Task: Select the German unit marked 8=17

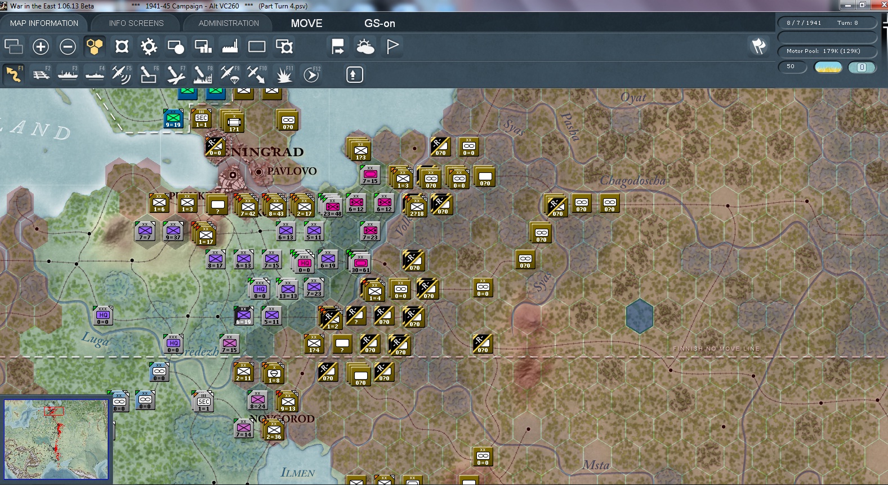Action: pyautogui.click(x=215, y=259)
